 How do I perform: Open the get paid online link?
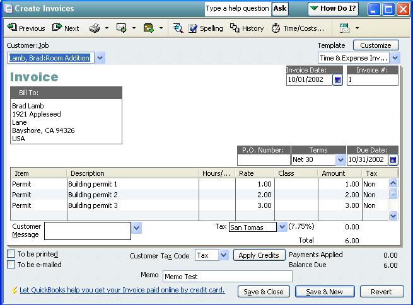point(122,290)
